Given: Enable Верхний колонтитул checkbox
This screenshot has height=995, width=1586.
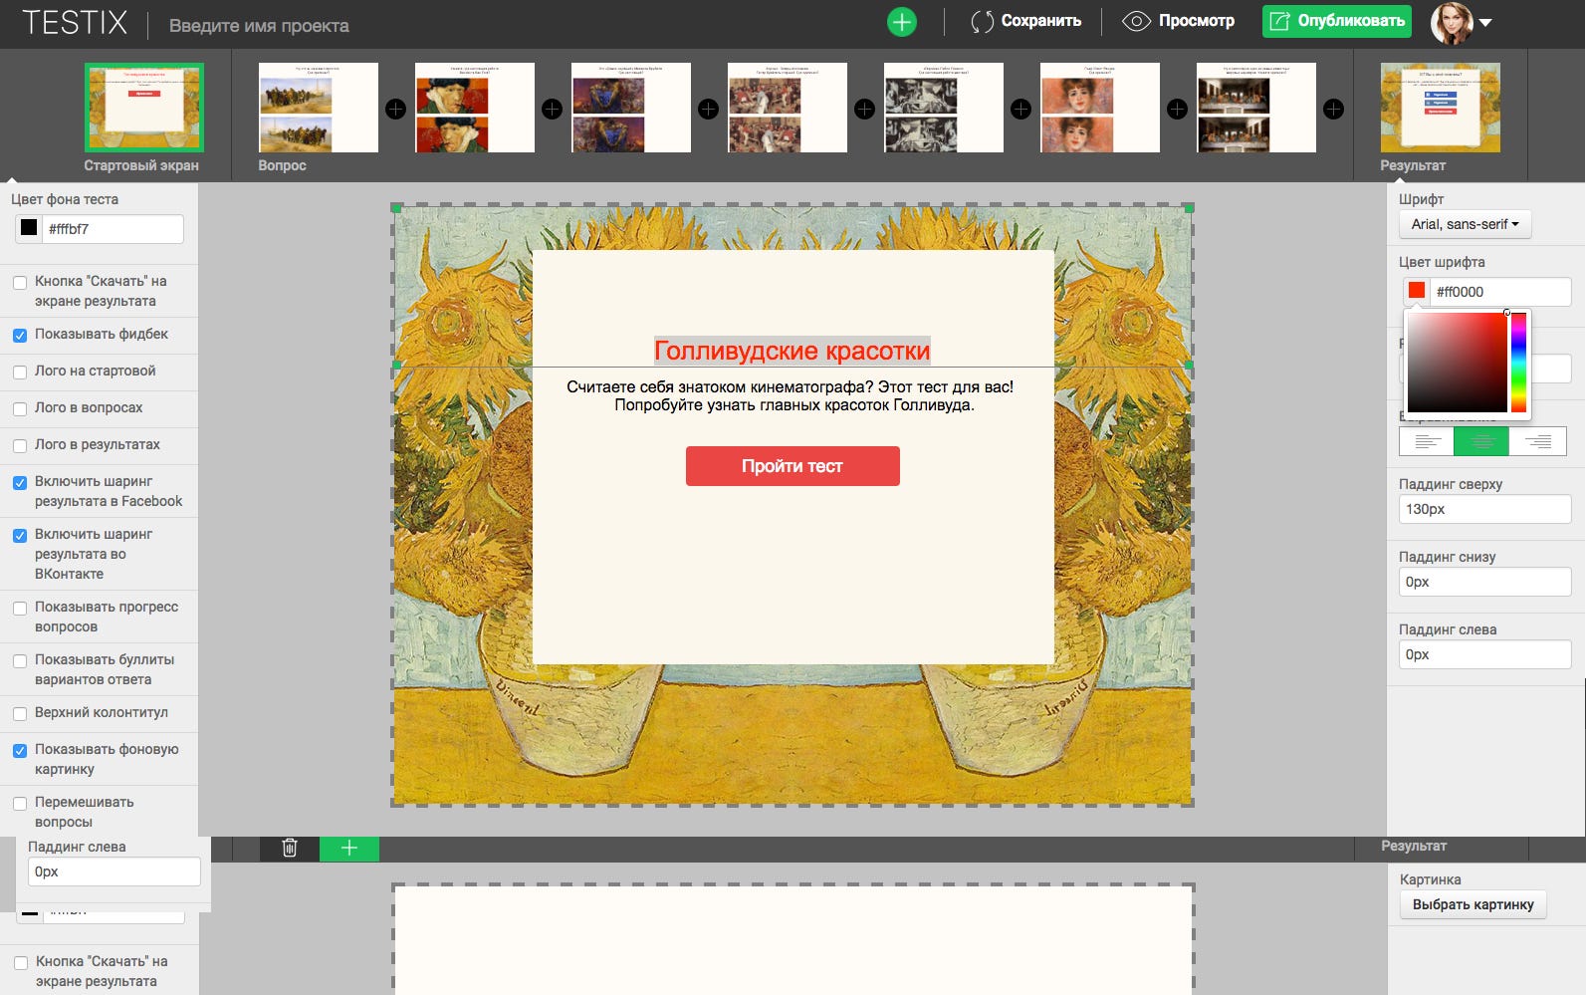Looking at the screenshot, I should 20,714.
